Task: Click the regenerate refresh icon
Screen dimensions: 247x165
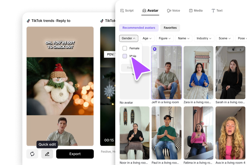Action: (x=32, y=154)
